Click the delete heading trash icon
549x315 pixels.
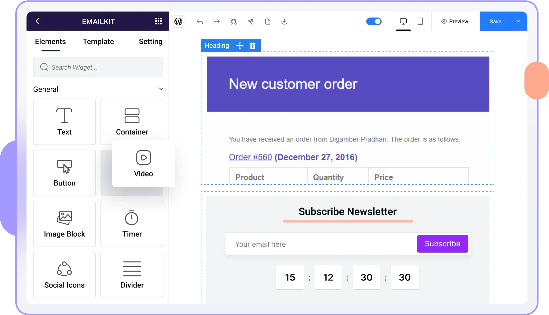click(x=252, y=45)
